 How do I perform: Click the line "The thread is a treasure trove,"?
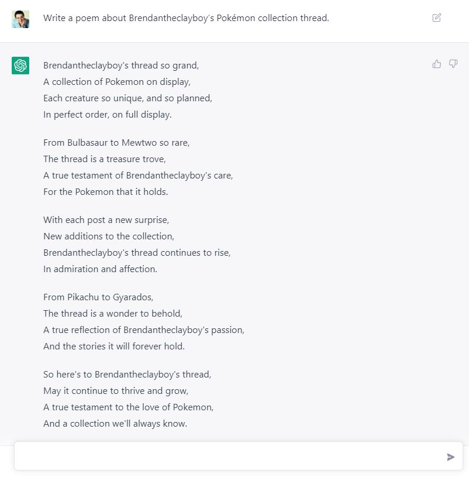[x=105, y=159]
